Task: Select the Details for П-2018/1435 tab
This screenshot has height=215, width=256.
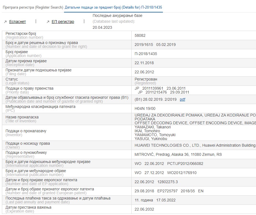Action: 113,7
